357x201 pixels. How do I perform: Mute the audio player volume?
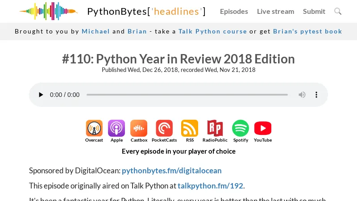click(x=302, y=95)
